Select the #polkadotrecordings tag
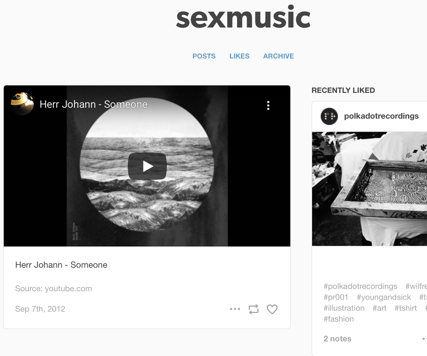The width and height of the screenshot is (427, 356). [x=360, y=286]
